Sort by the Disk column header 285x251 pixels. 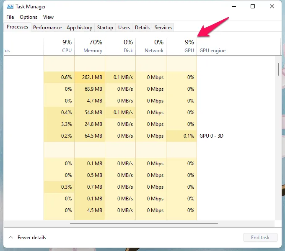(120, 46)
